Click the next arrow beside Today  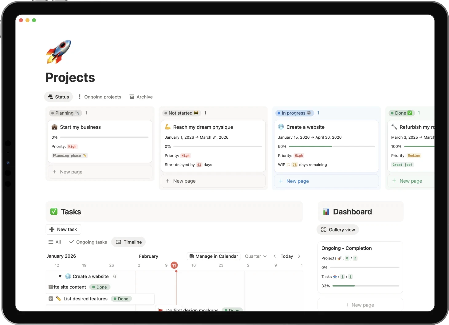click(x=299, y=256)
